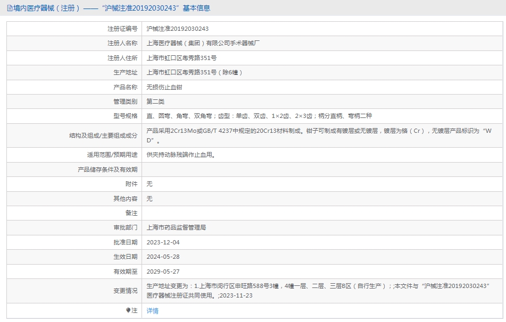Click the expiry date 2029-05-27
The image size is (506, 322).
click(x=163, y=272)
